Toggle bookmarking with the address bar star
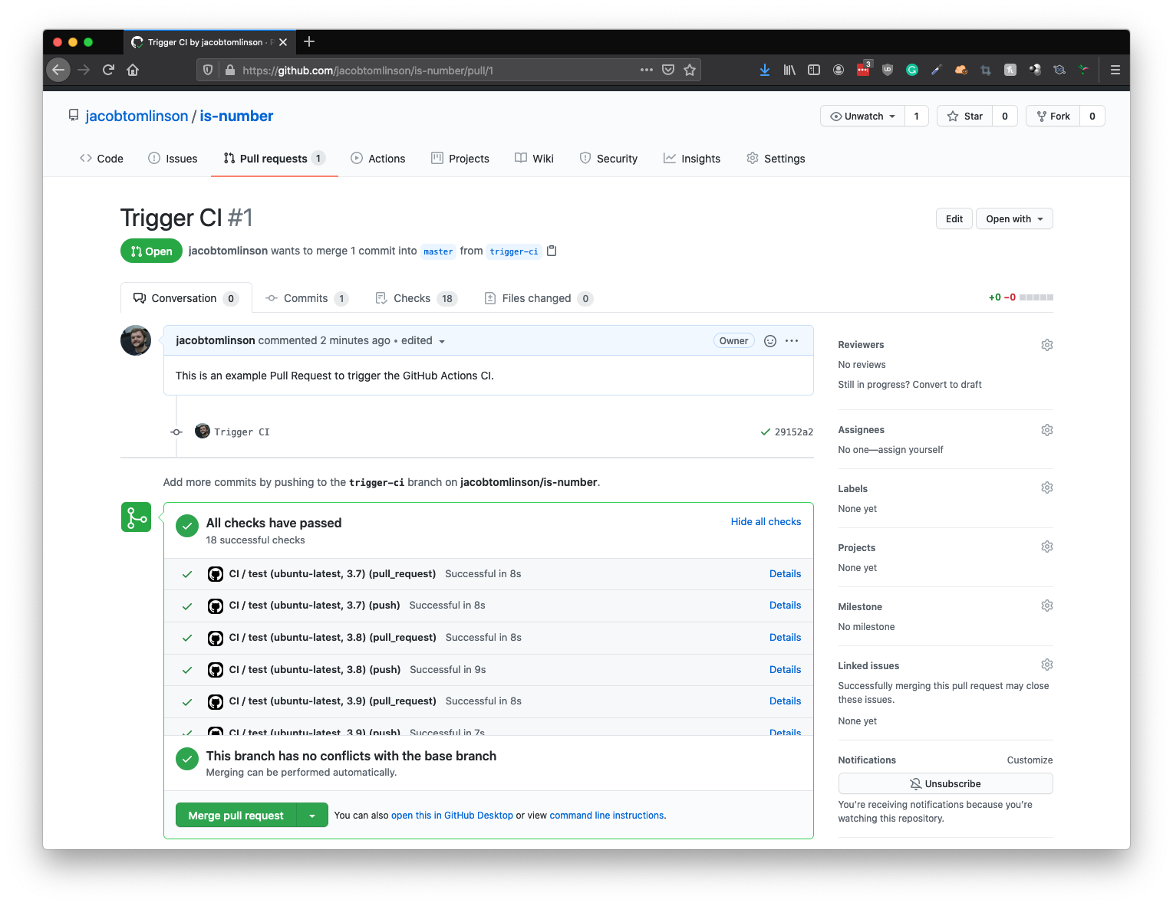The width and height of the screenshot is (1173, 906). [689, 70]
